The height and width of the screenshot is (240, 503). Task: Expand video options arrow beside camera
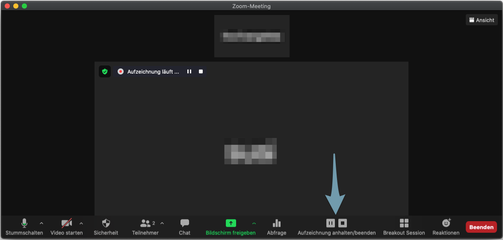click(x=81, y=223)
